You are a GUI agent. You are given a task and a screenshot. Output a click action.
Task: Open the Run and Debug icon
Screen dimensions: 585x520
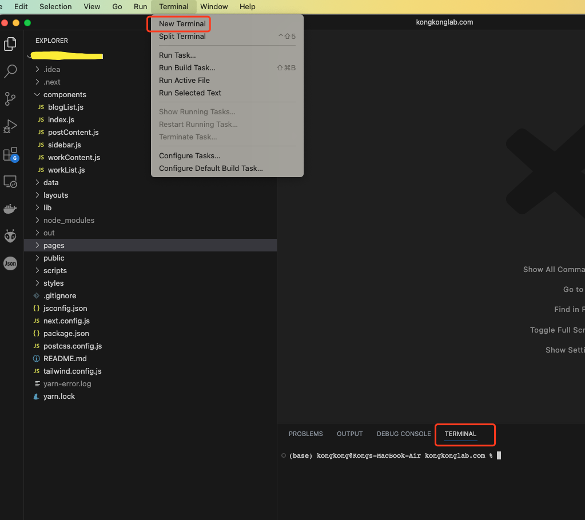pos(10,126)
